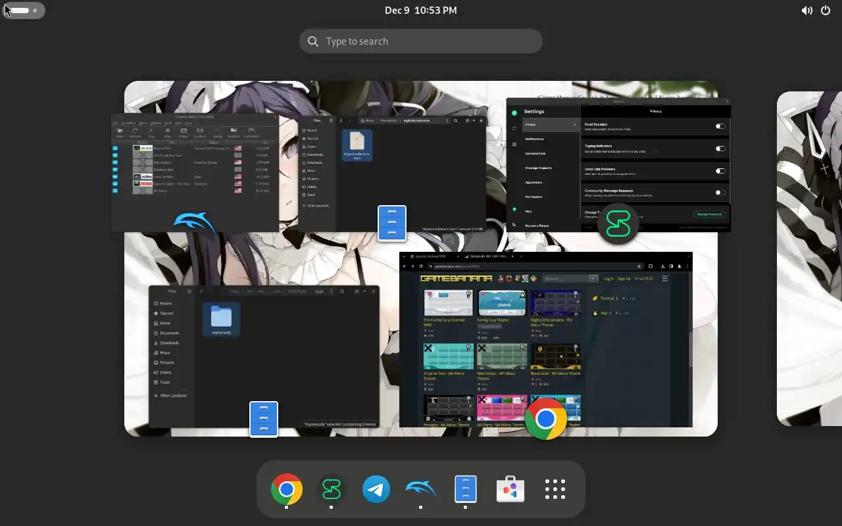Image resolution: width=842 pixels, height=526 pixels.
Task: Select mymenuify Files window via overlay icon
Action: [x=264, y=419]
